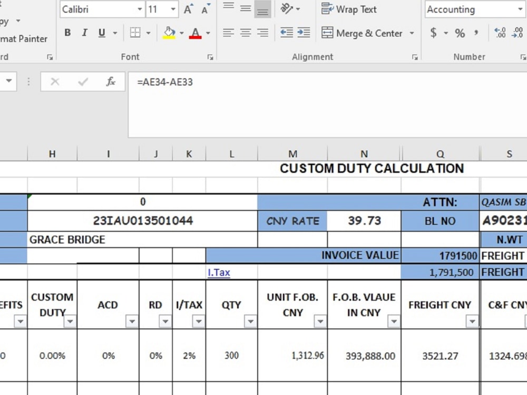Select the CNY RATE value cell showing 39.73
Viewport: 527px width, 395px height.
pos(363,221)
